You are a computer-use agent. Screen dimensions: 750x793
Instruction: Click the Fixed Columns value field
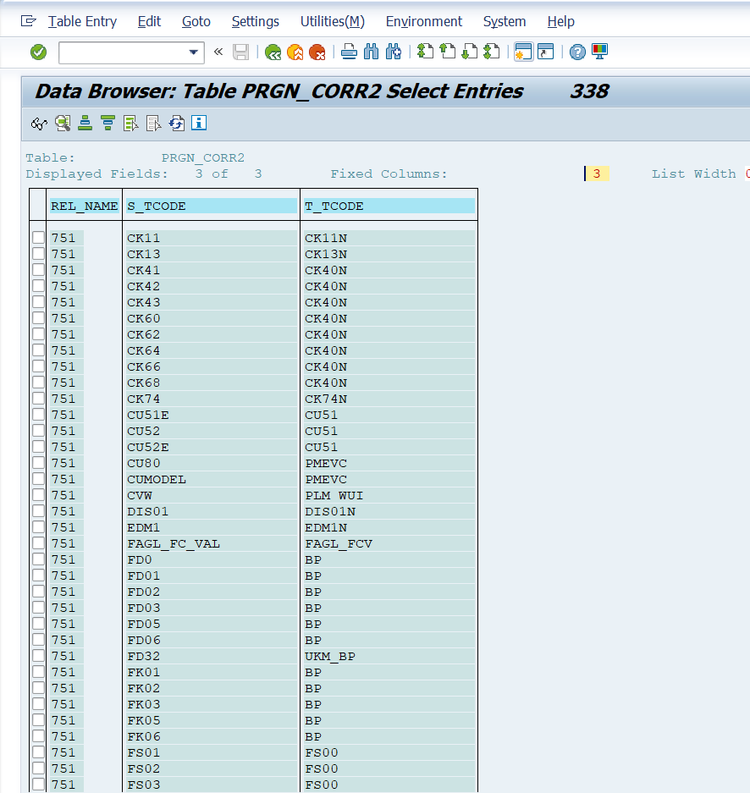[x=597, y=173]
